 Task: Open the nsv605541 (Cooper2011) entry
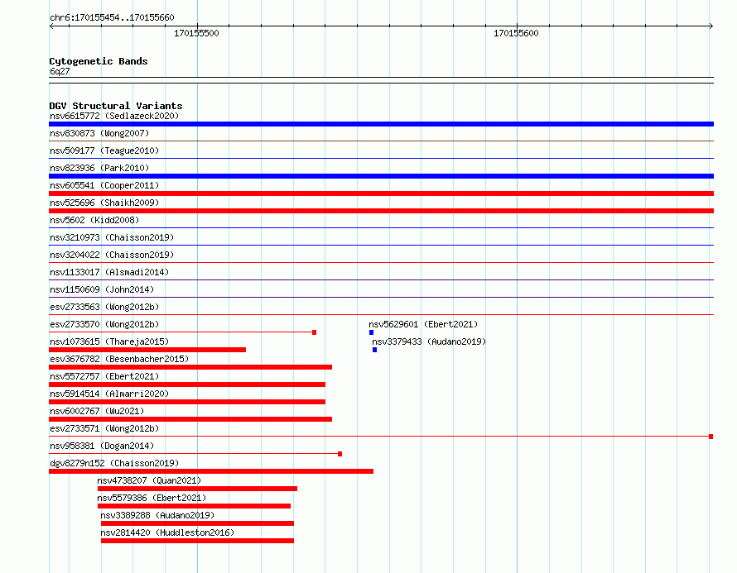(x=104, y=185)
